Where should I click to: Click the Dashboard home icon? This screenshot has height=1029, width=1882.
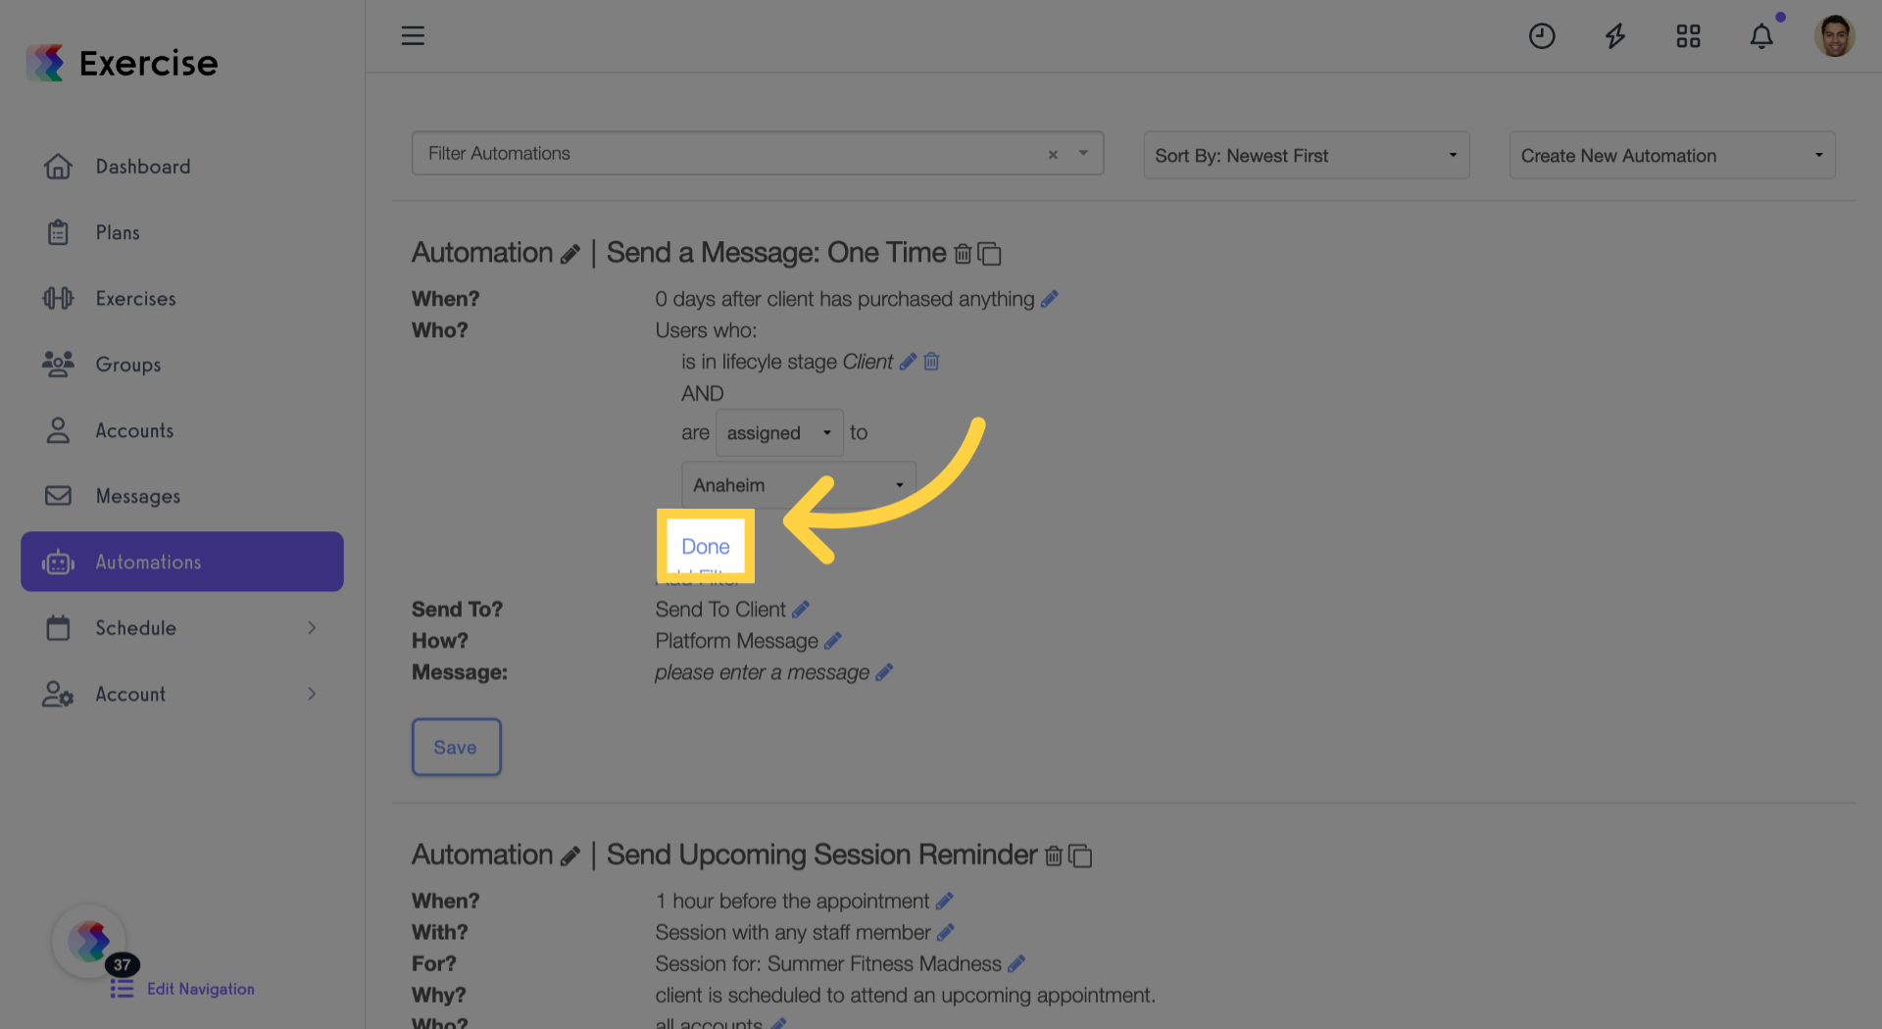pos(58,167)
